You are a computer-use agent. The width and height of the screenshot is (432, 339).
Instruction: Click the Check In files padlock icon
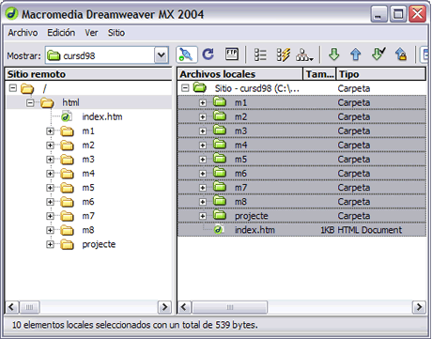401,54
